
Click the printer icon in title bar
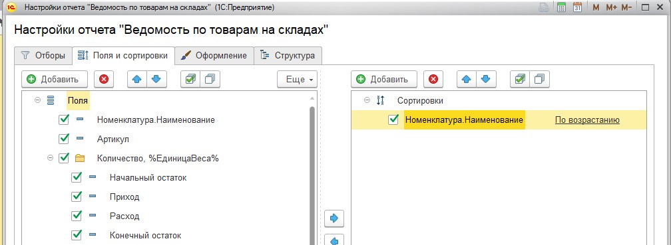(x=543, y=7)
